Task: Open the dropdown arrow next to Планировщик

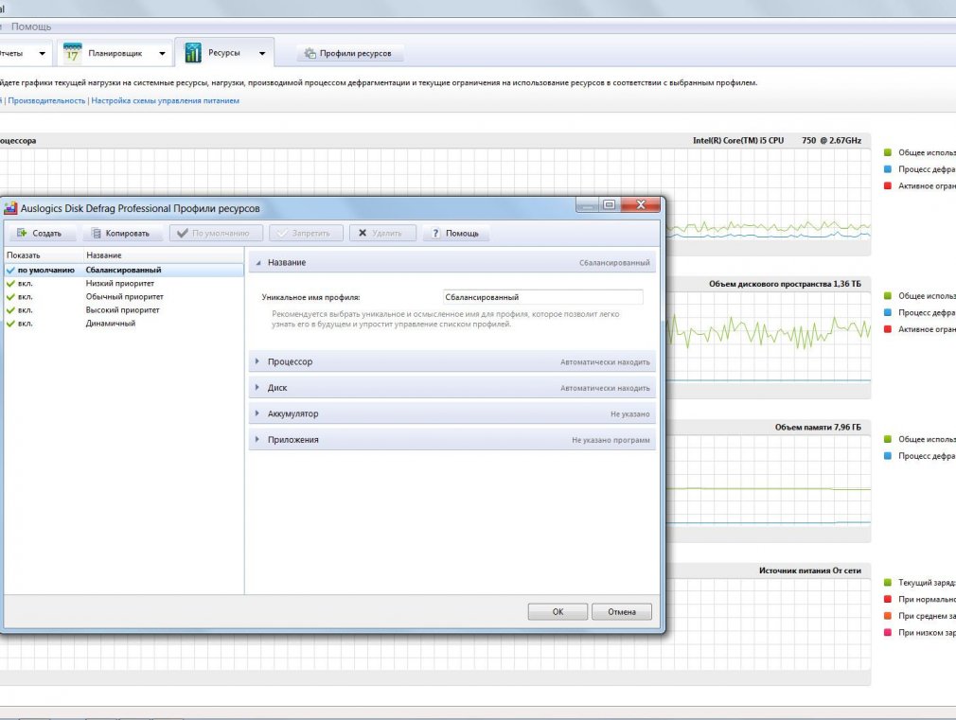Action: 162,54
